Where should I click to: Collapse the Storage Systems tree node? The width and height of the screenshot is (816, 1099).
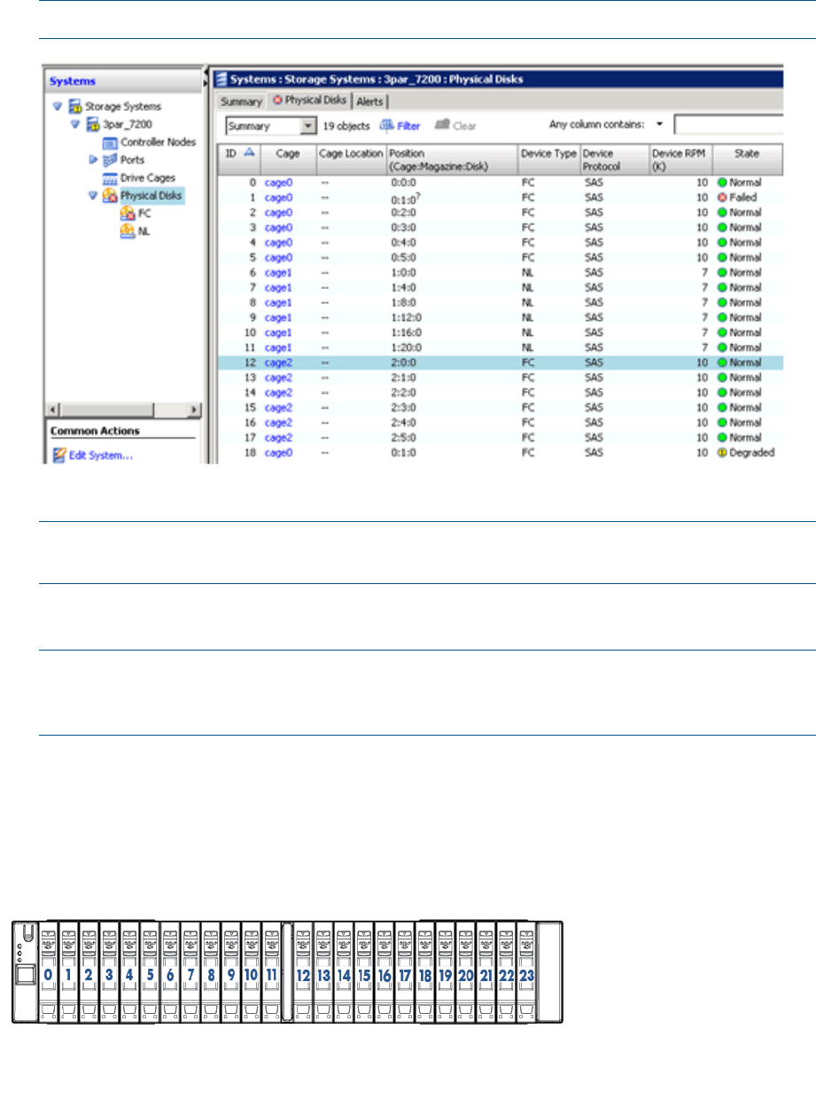pyautogui.click(x=58, y=106)
